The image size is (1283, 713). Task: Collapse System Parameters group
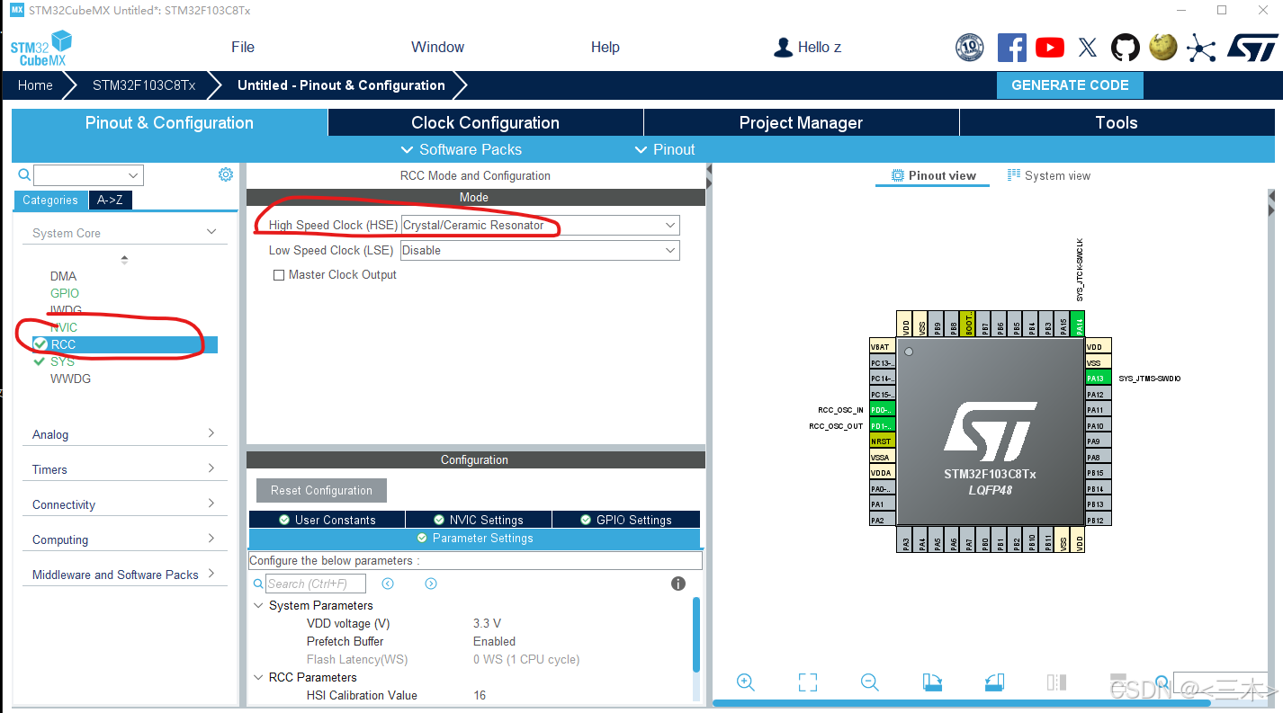(x=259, y=605)
